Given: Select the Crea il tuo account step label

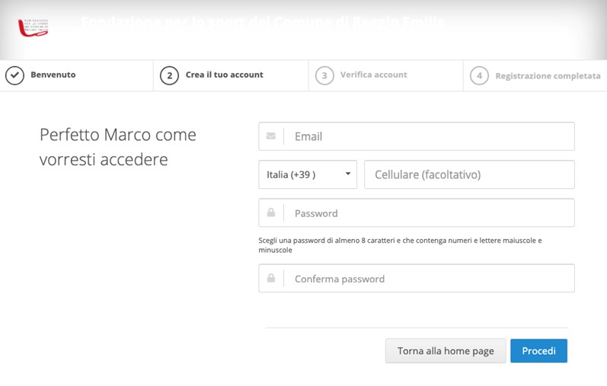Looking at the screenshot, I should [x=224, y=75].
